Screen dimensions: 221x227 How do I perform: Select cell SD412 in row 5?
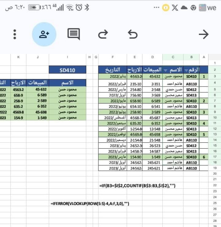[x=191, y=90]
